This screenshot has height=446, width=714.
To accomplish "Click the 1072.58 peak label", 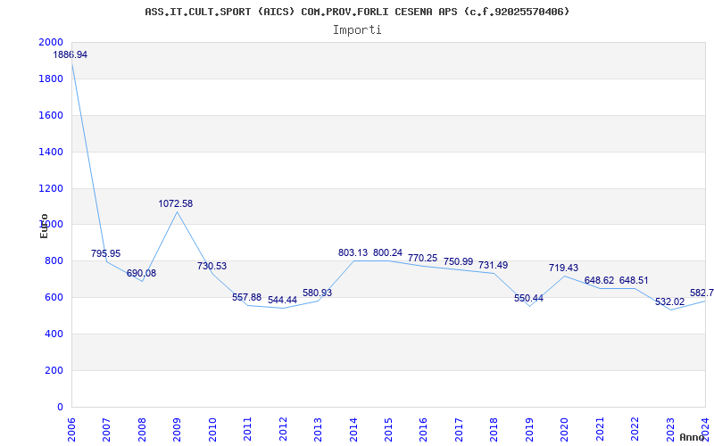I will click(175, 204).
